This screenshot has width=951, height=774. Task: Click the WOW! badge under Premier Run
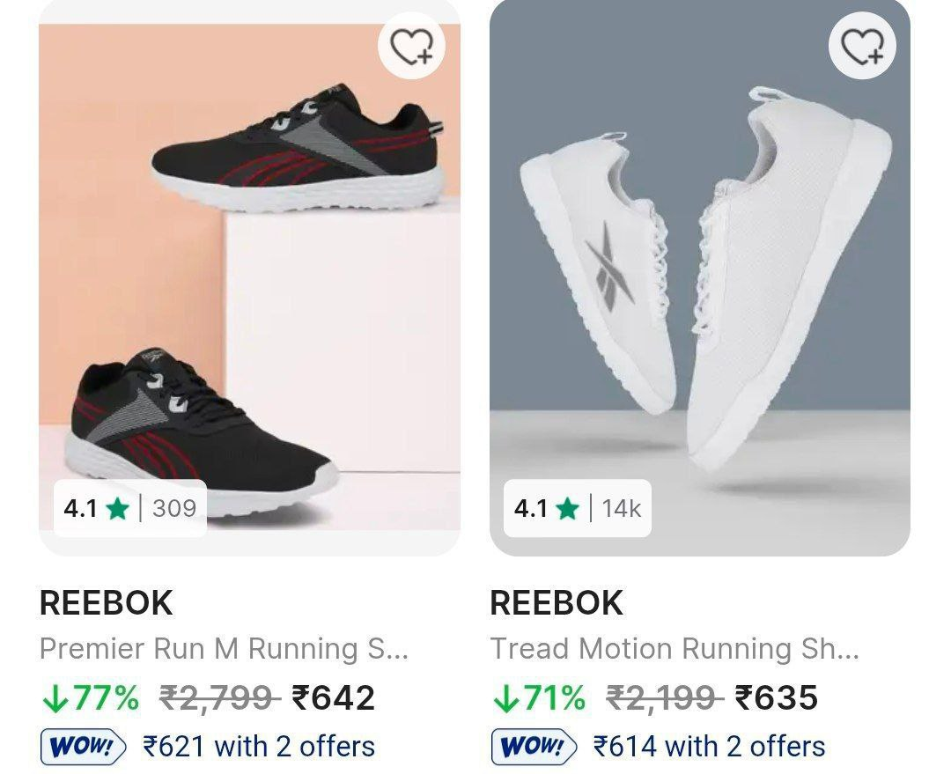[x=83, y=748]
